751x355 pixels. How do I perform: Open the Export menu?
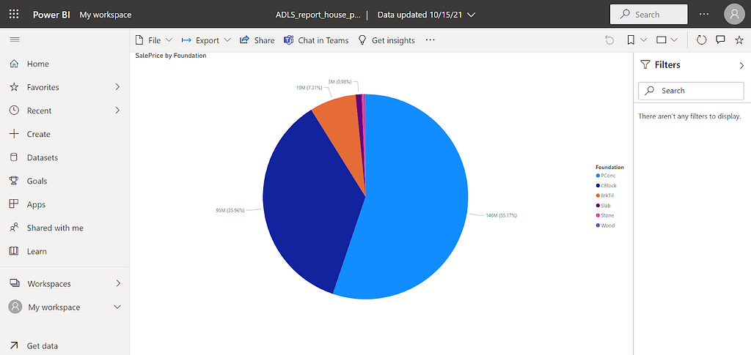click(206, 40)
